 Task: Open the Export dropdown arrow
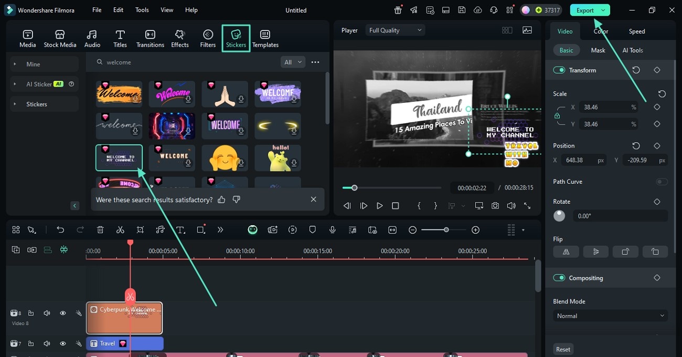[x=603, y=10]
